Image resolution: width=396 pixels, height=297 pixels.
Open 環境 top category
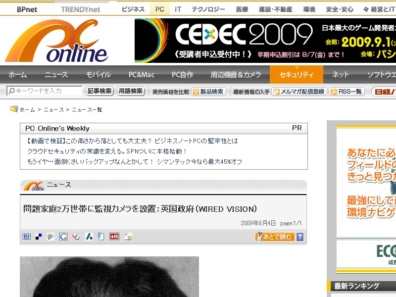[309, 9]
